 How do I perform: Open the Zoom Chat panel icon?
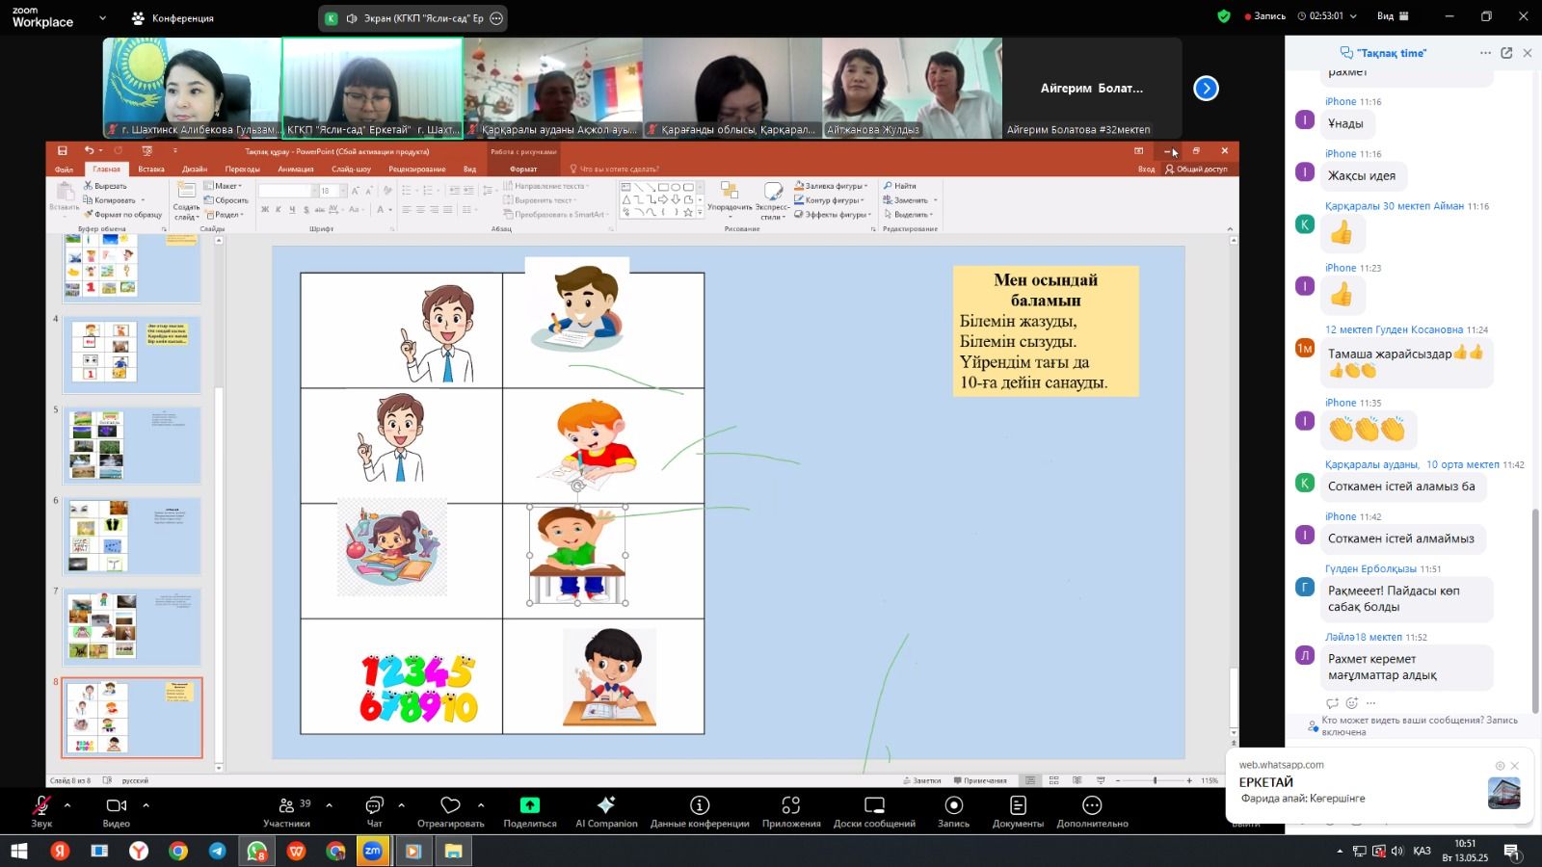click(374, 806)
